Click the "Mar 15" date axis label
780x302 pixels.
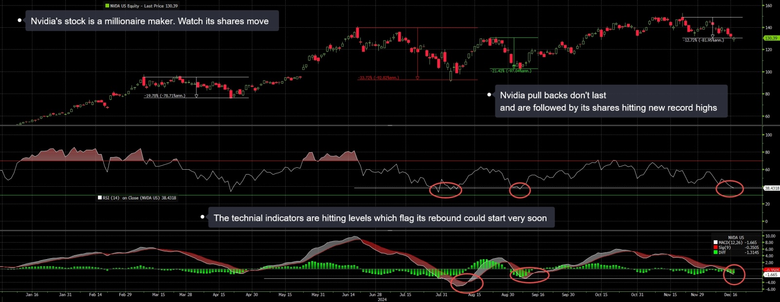[x=158, y=295]
